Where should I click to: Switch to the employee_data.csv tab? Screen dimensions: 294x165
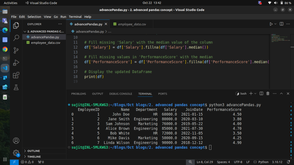(132, 24)
